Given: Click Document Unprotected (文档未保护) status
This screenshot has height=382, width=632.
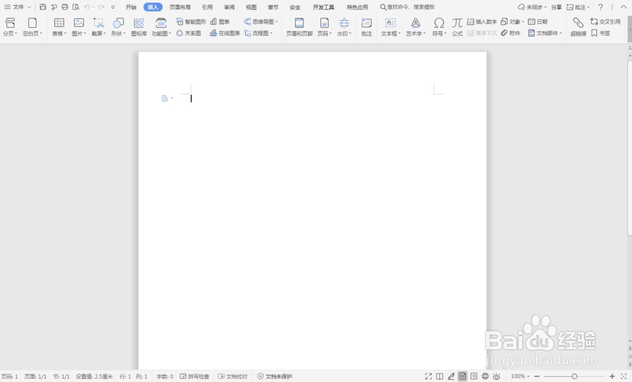Looking at the screenshot, I should click(274, 376).
